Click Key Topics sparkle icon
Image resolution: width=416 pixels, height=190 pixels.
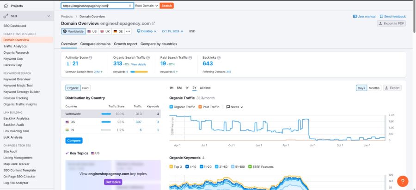[x=67, y=153]
